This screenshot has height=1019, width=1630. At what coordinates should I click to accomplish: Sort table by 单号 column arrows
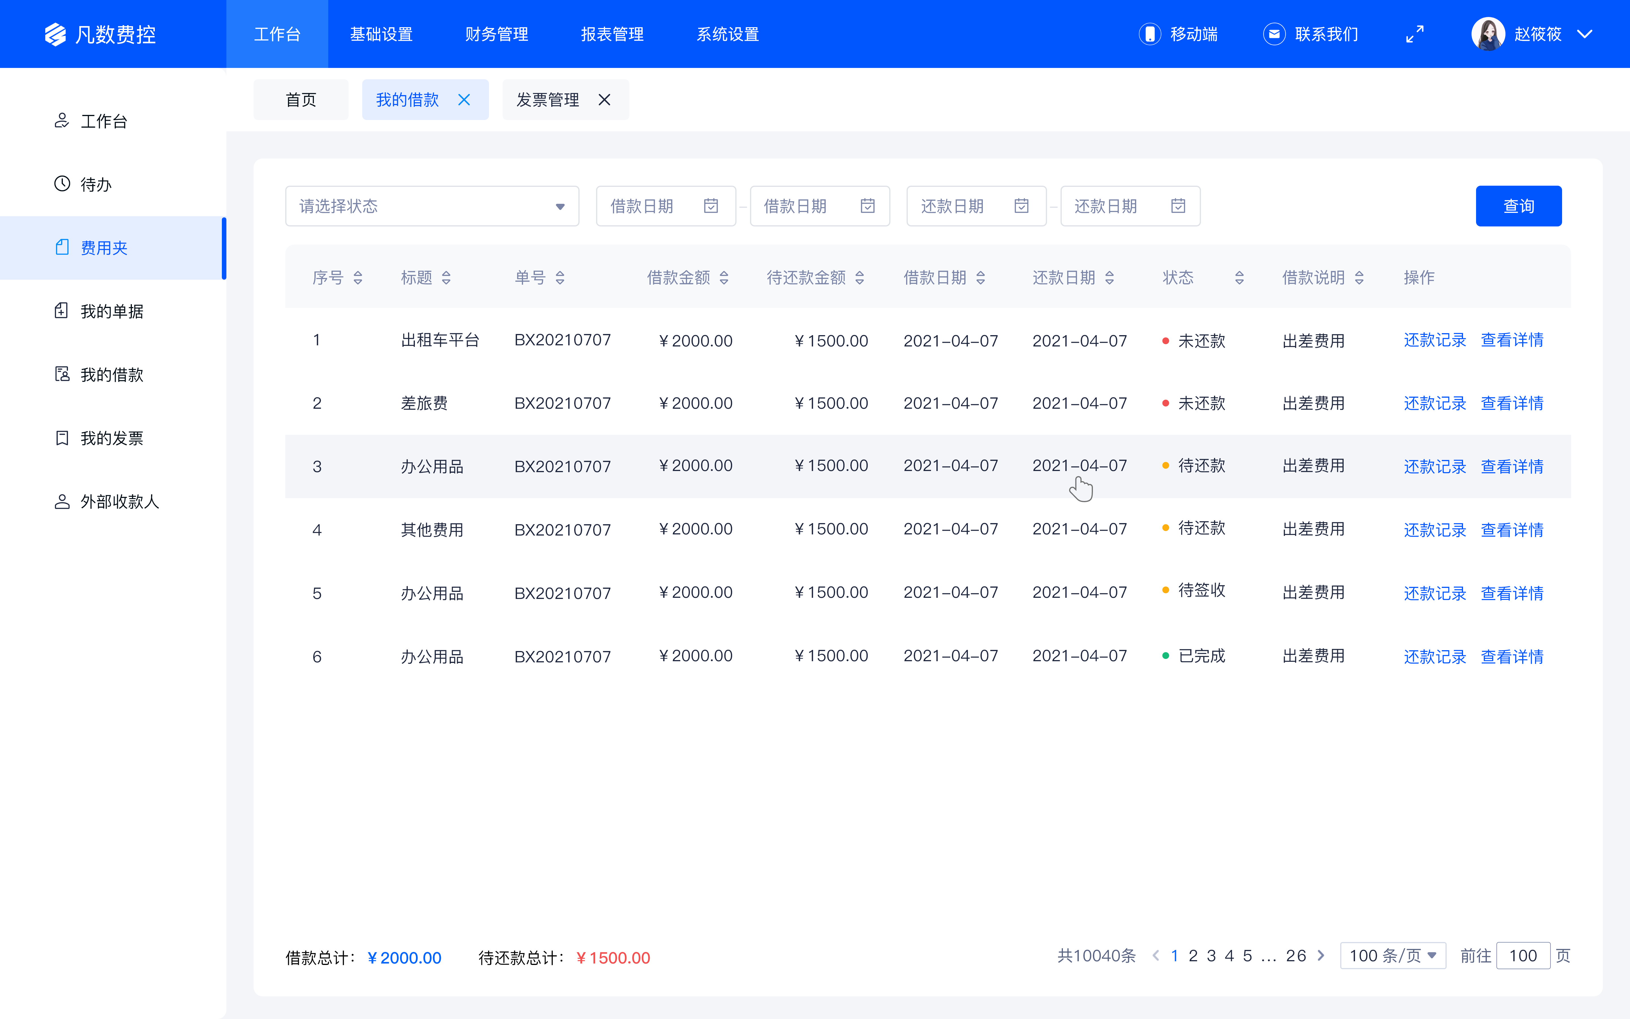560,278
